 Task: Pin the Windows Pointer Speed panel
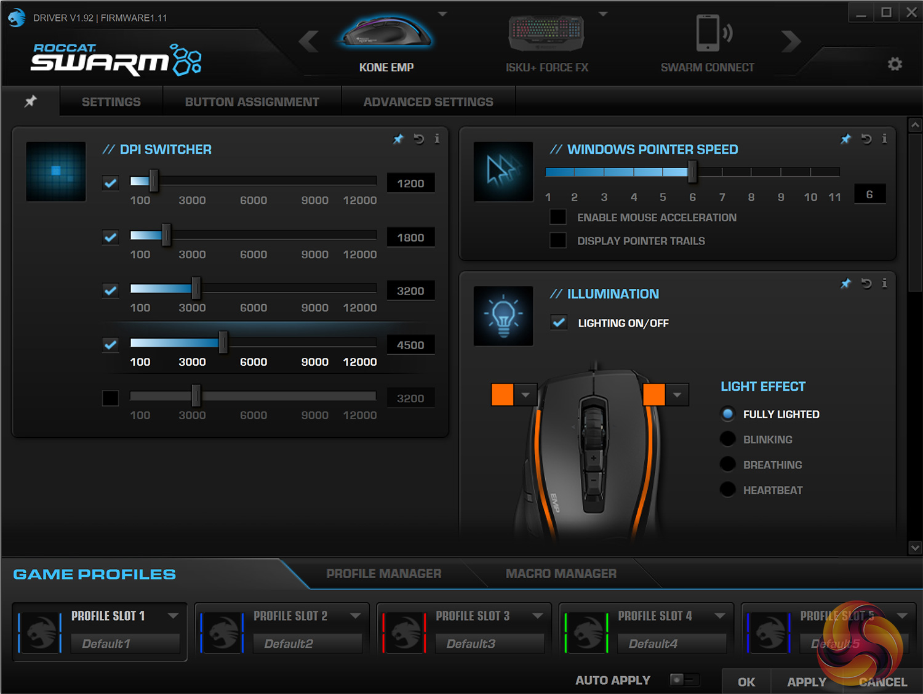tap(845, 139)
